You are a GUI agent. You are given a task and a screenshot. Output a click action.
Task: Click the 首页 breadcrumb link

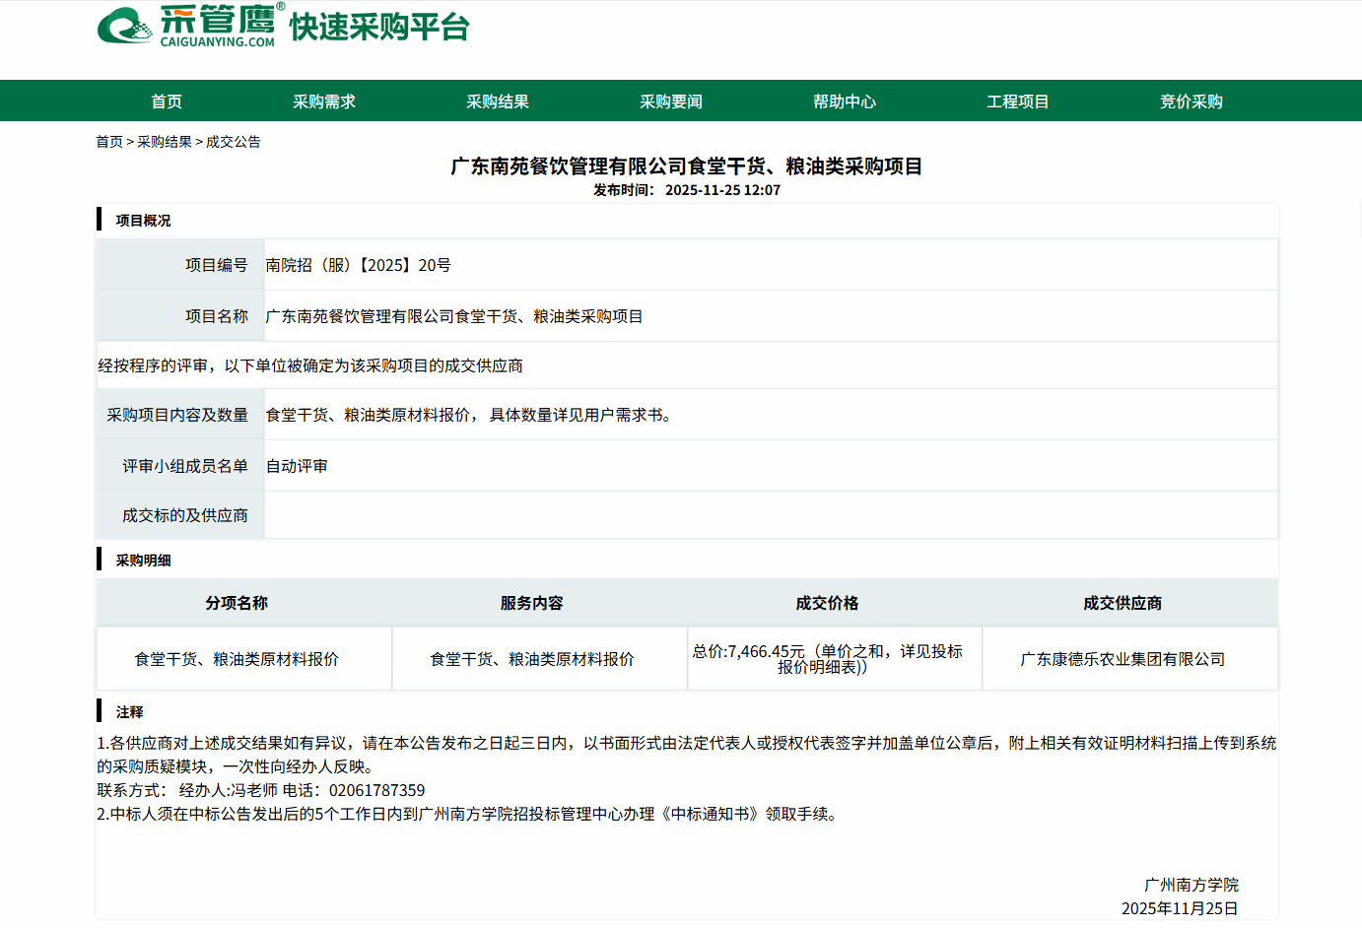coord(109,142)
